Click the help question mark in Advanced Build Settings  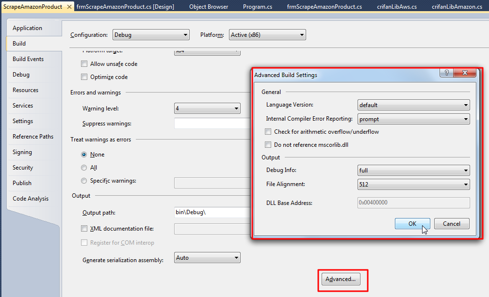447,73
